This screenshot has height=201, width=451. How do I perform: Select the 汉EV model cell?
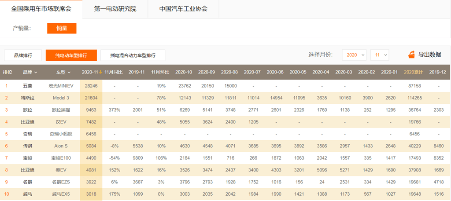(x=61, y=122)
